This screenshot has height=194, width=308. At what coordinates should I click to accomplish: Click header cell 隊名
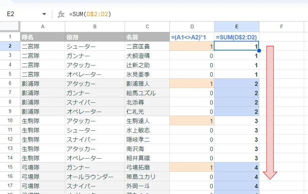coord(43,37)
